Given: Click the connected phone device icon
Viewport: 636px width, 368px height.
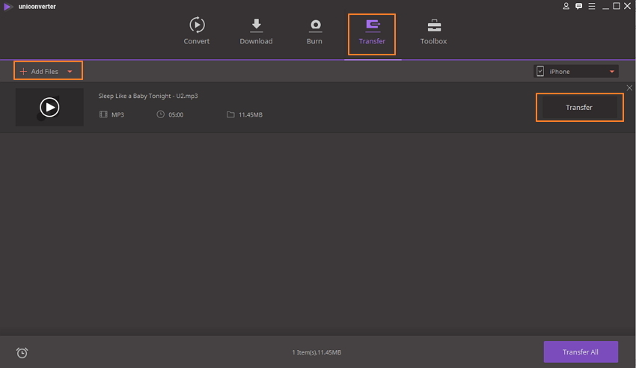Looking at the screenshot, I should click(x=540, y=71).
